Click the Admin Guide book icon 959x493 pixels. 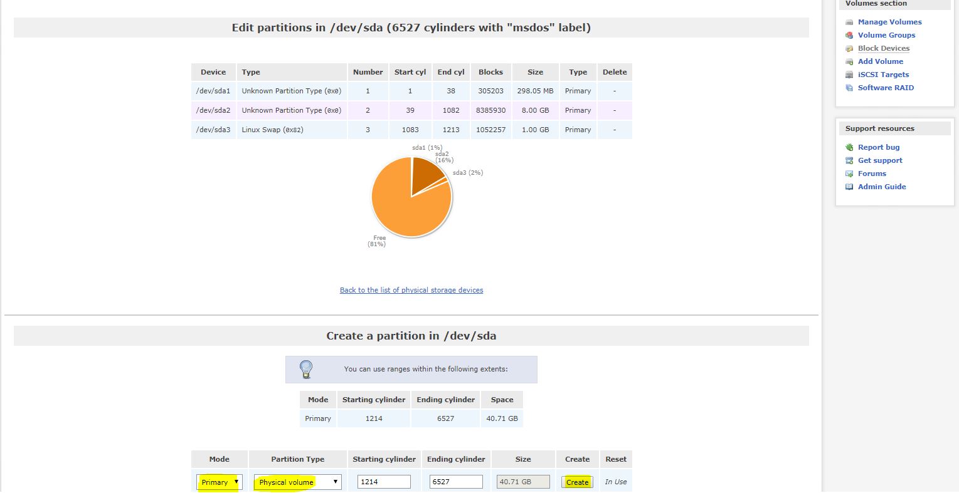click(x=849, y=187)
